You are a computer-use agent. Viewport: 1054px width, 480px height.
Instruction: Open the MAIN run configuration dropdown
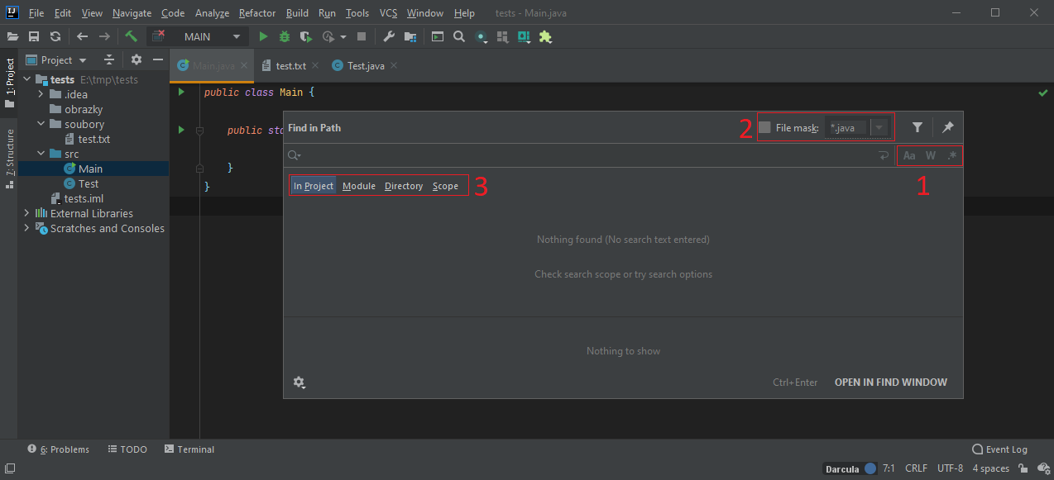pos(237,36)
